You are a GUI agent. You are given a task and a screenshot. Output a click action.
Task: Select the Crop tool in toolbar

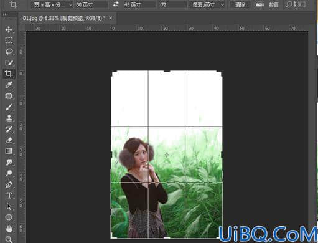coord(9,74)
